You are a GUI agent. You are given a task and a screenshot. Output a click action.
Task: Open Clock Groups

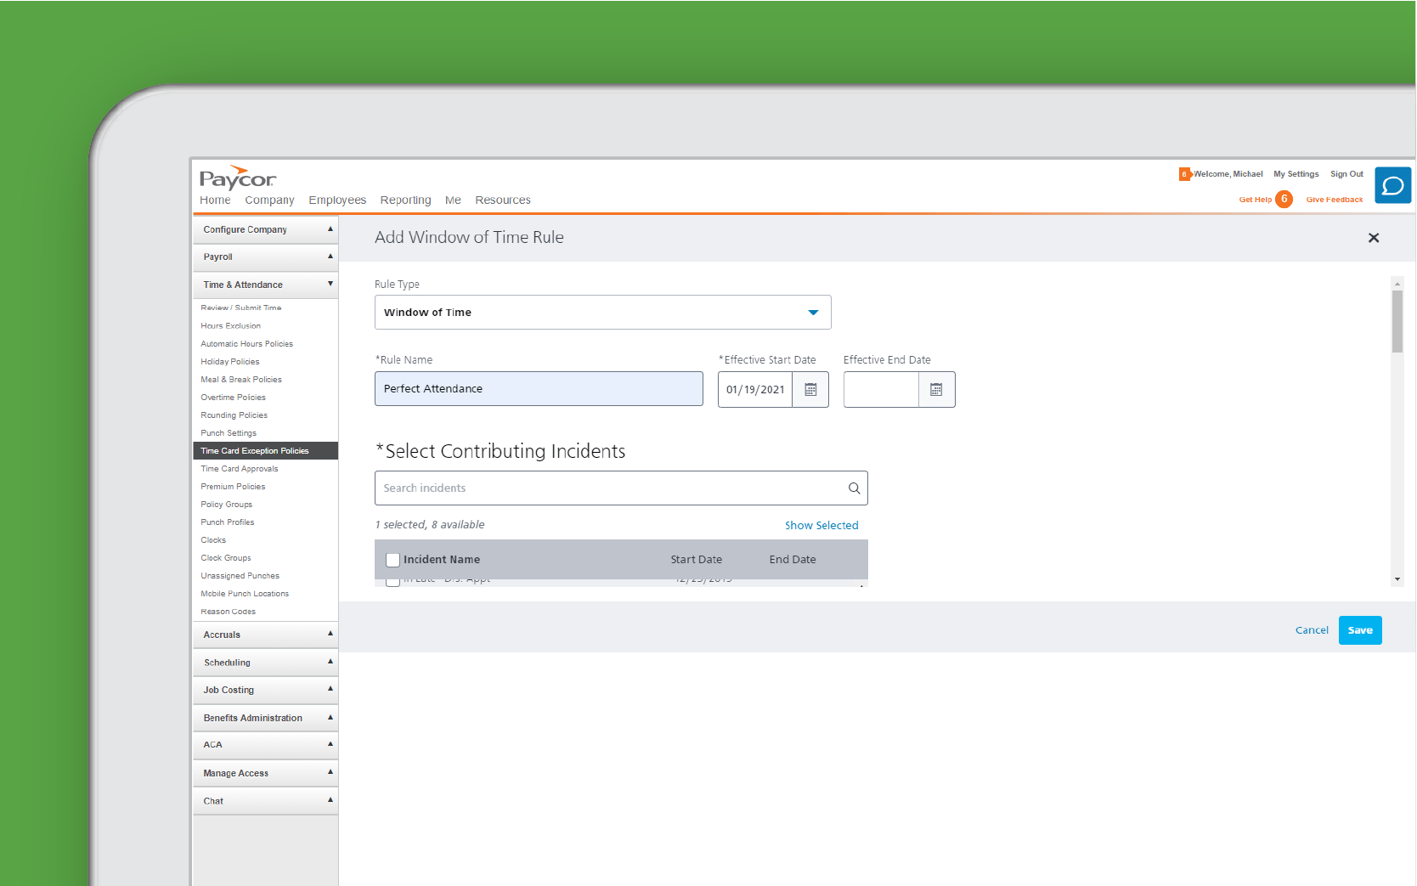225,558
